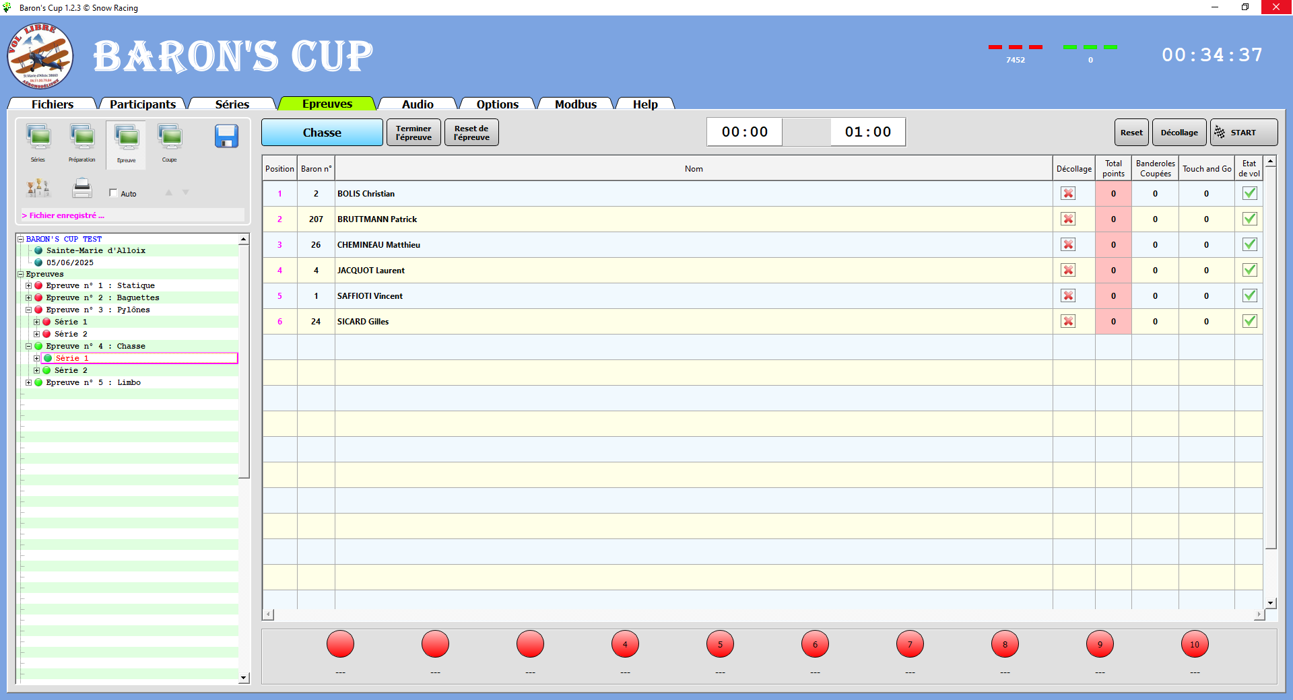Click the print icon
This screenshot has height=700, width=1293.
tap(81, 189)
